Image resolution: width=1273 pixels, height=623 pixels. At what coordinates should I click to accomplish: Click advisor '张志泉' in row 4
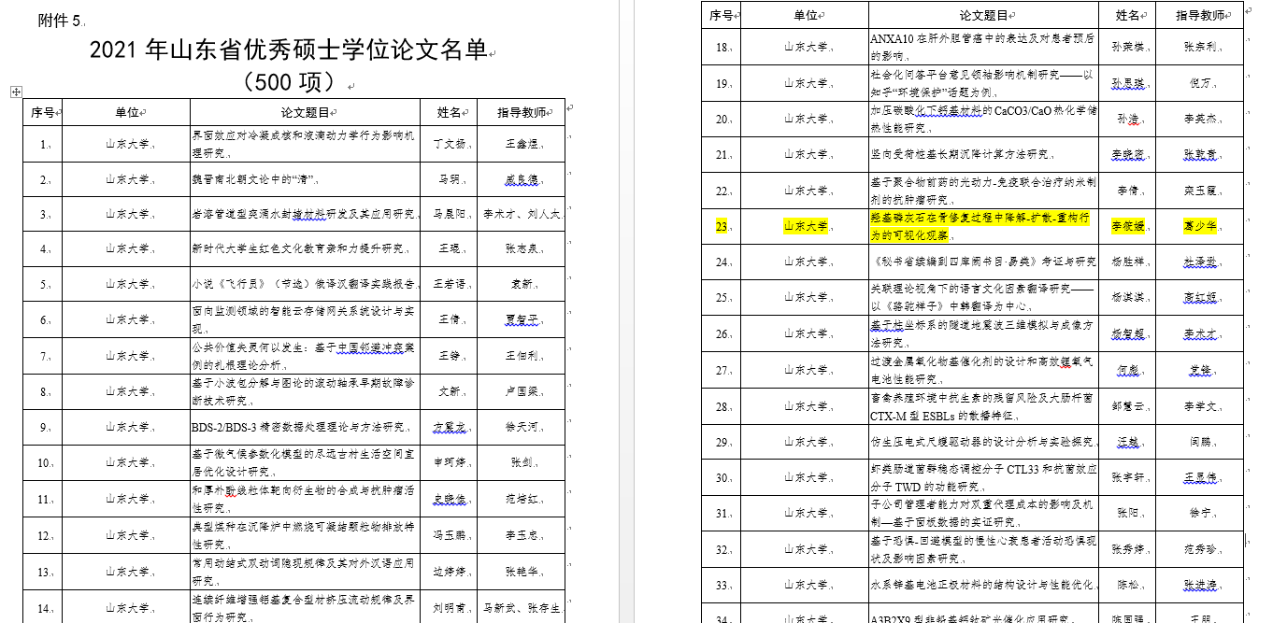tap(522, 250)
